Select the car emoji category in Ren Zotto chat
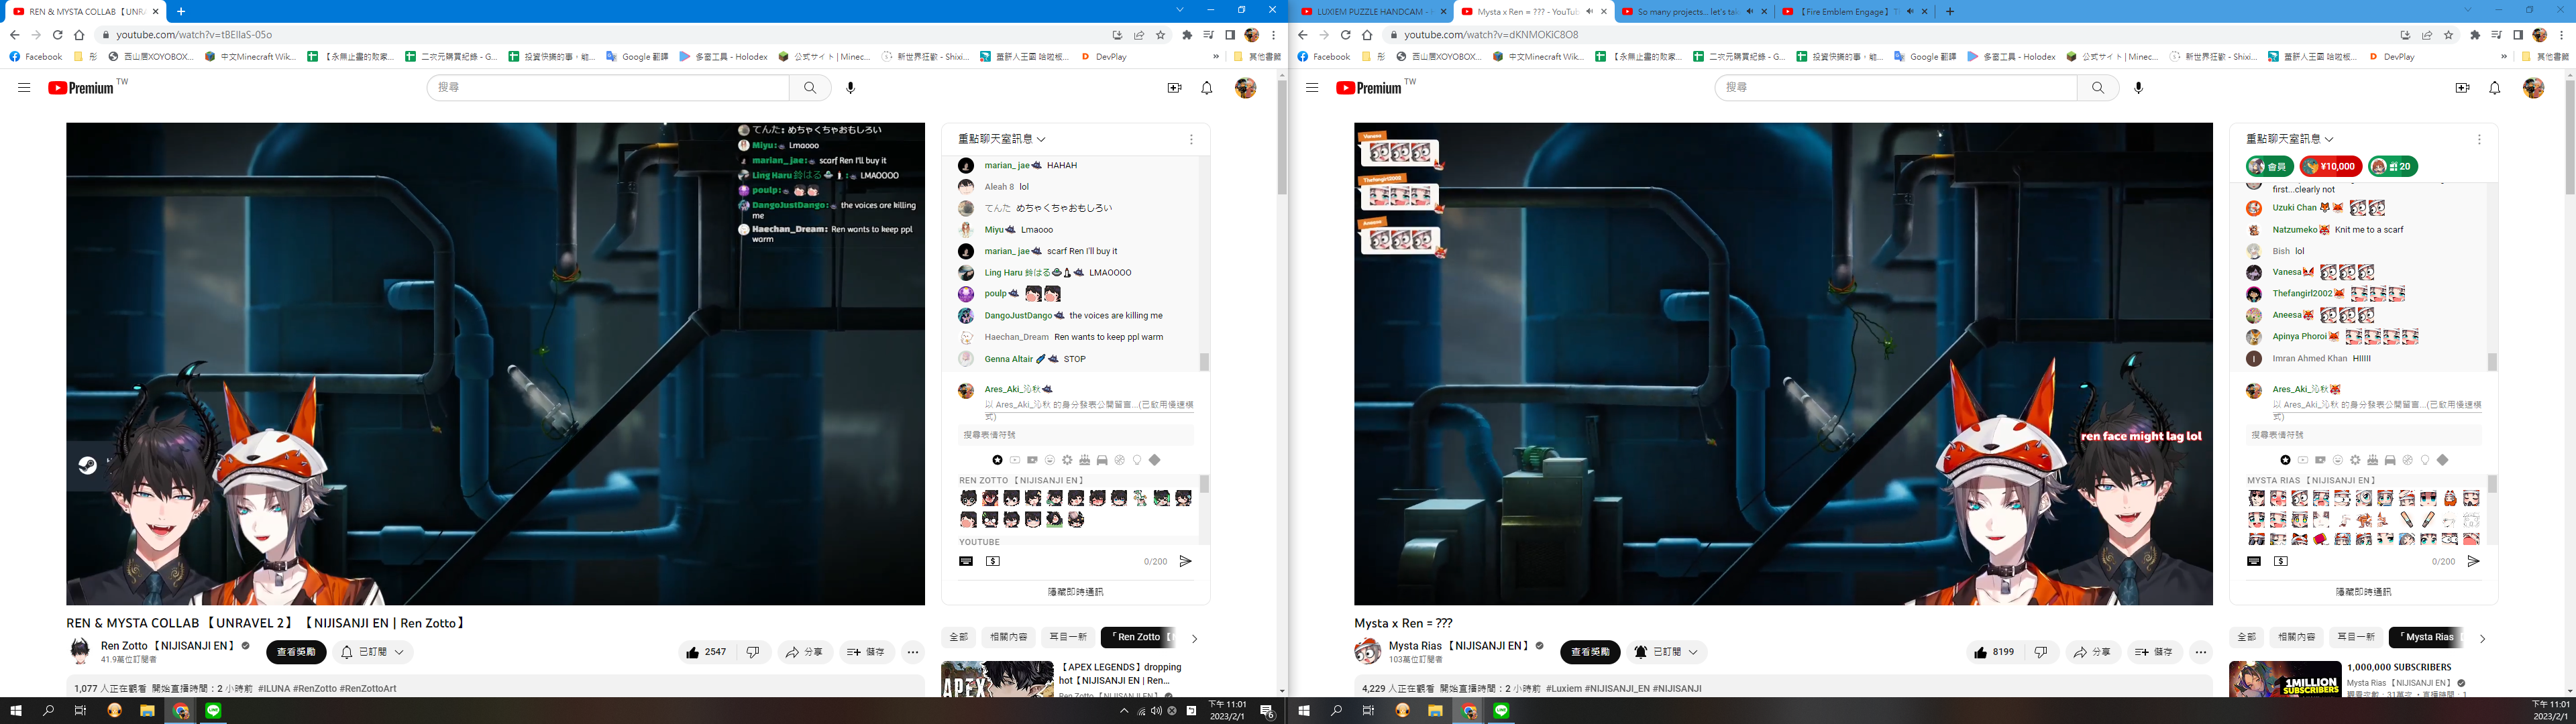 [1102, 460]
